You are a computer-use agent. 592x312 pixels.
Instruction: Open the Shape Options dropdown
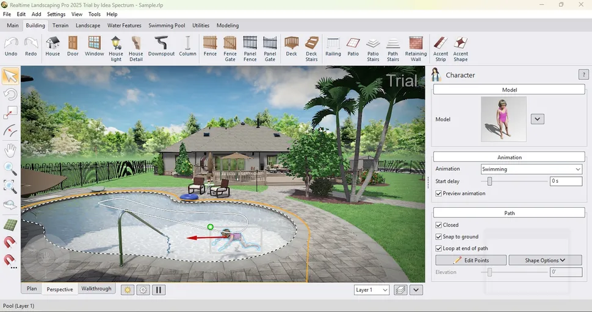click(545, 260)
